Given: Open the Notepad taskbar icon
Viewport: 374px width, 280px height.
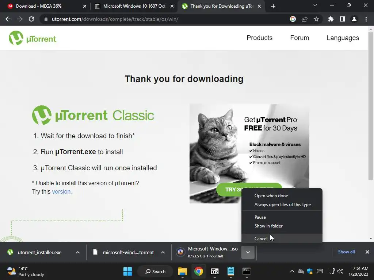Looking at the screenshot, I should (x=231, y=271).
